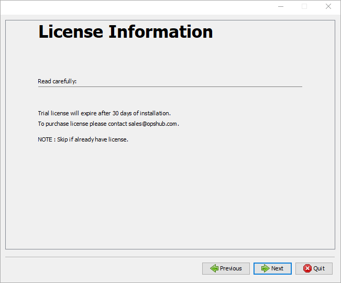The width and height of the screenshot is (341, 283).
Task: Click the separator line under 'Read carefully:'
Action: pyautogui.click(x=170, y=86)
